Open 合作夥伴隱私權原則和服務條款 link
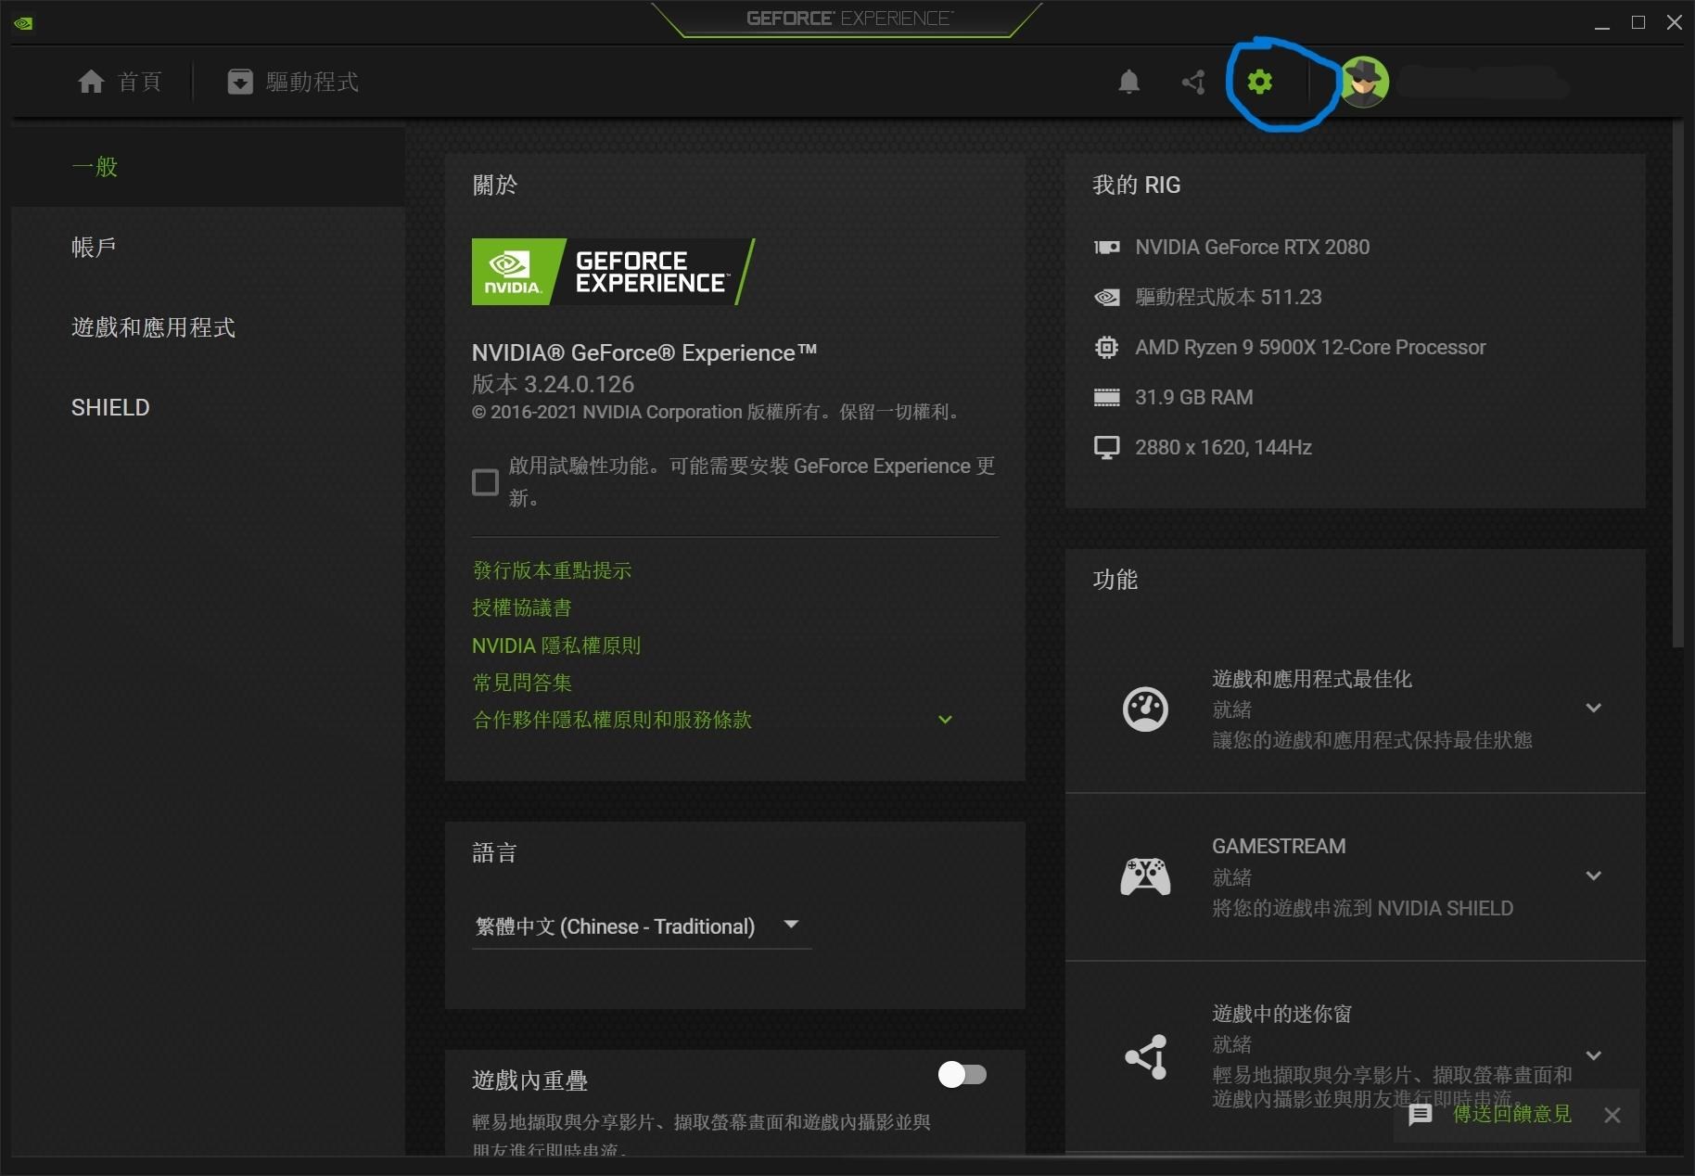 pyautogui.click(x=612, y=720)
